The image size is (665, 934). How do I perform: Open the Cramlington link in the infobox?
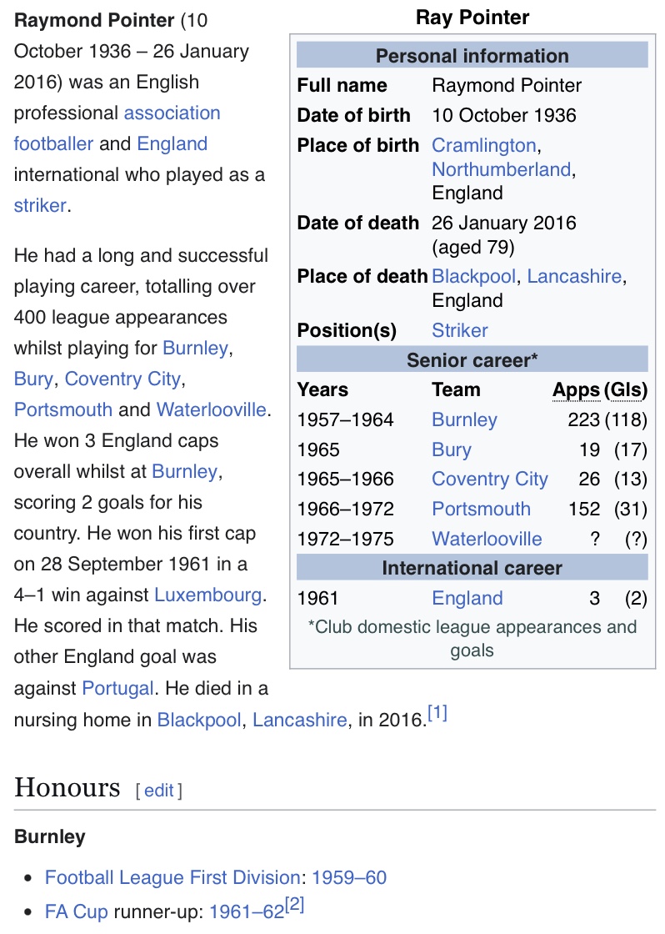coord(483,145)
